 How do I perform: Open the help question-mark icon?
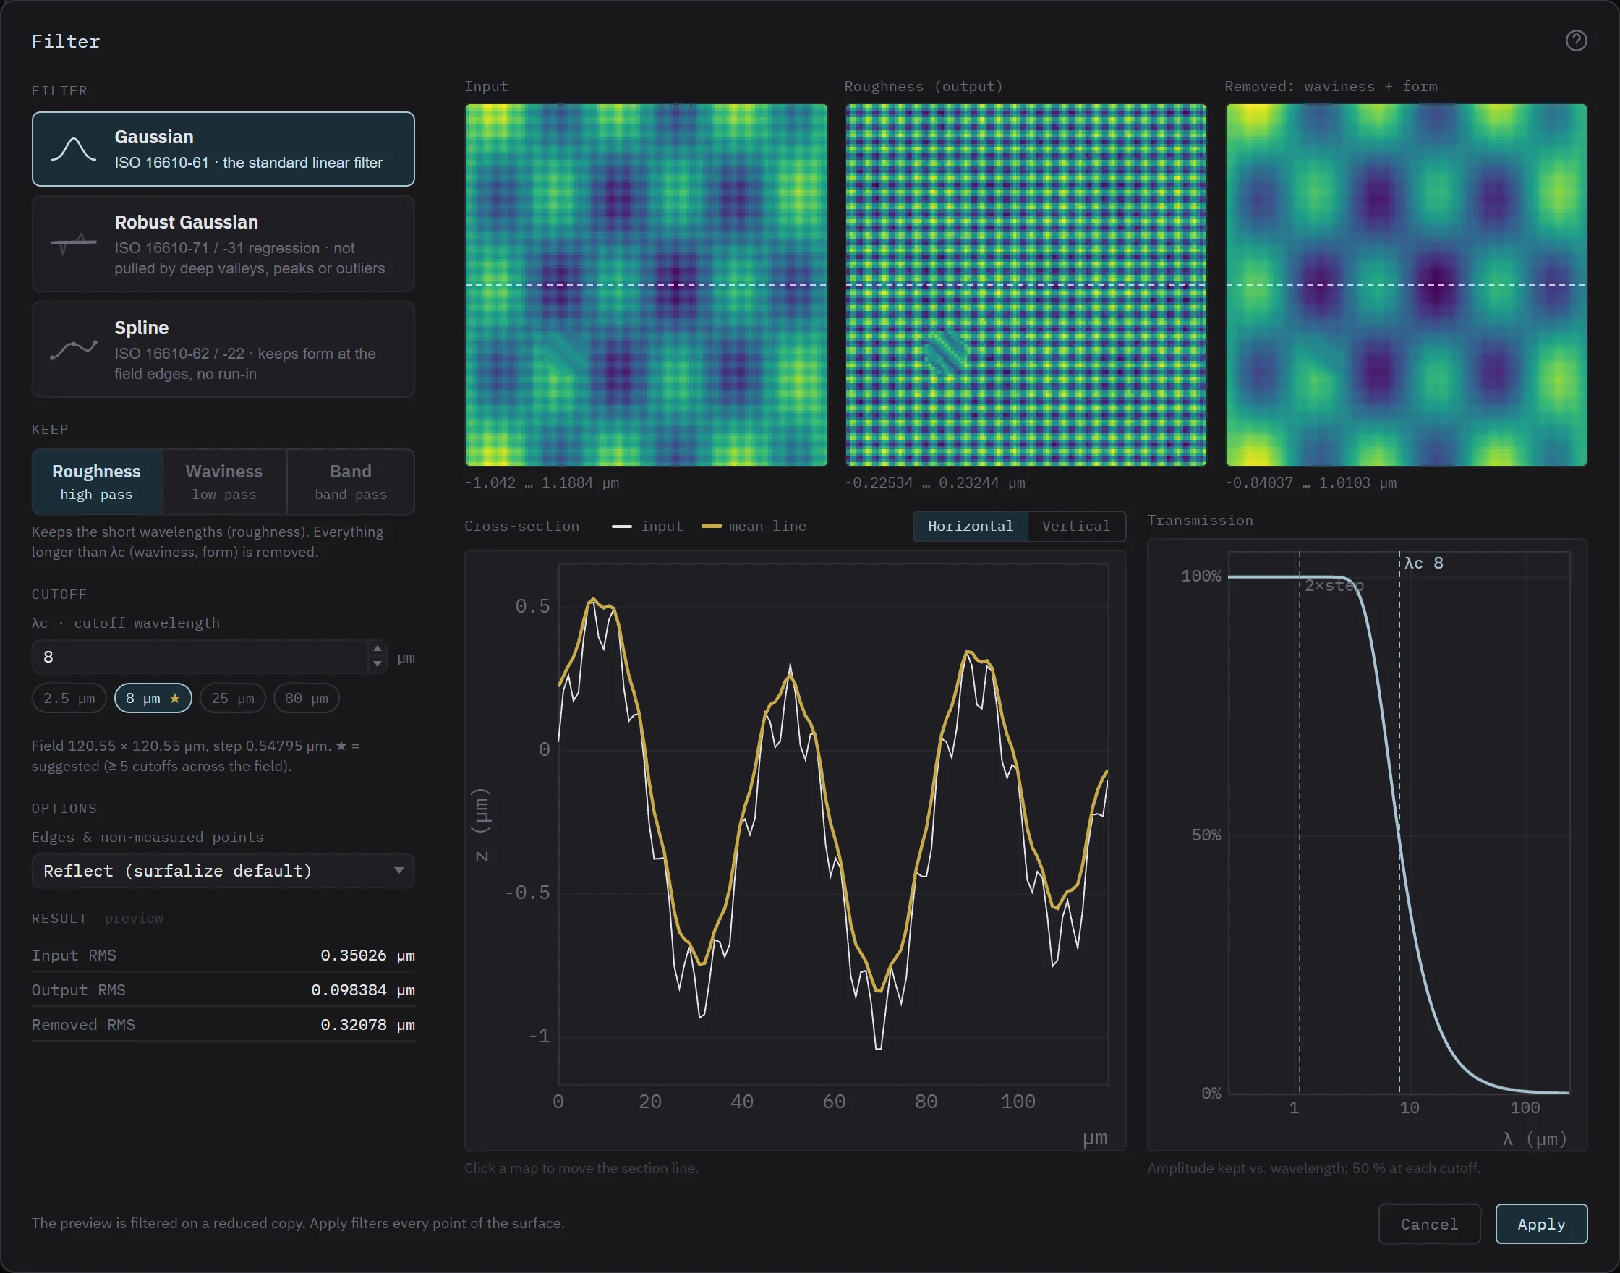(1576, 41)
